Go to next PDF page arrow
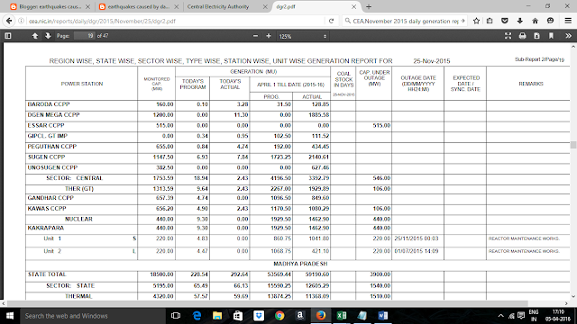Image resolution: width=577 pixels, height=324 pixels. pyautogui.click(x=48, y=36)
